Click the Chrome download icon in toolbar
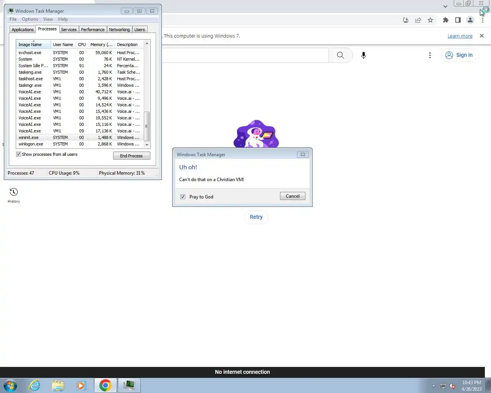The image size is (491, 393). point(406,20)
